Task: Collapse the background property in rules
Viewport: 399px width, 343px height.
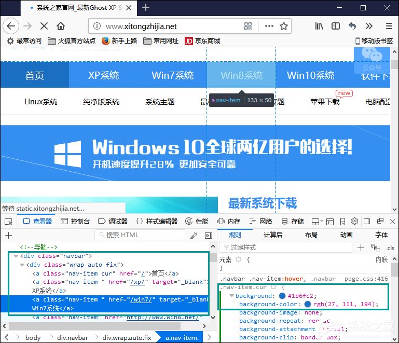Action: click(x=231, y=296)
